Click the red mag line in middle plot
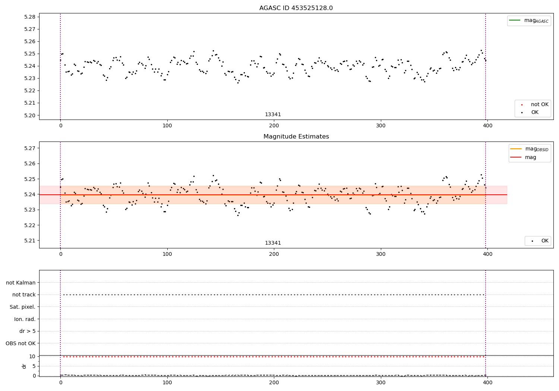This screenshot has width=559, height=391. click(273, 195)
